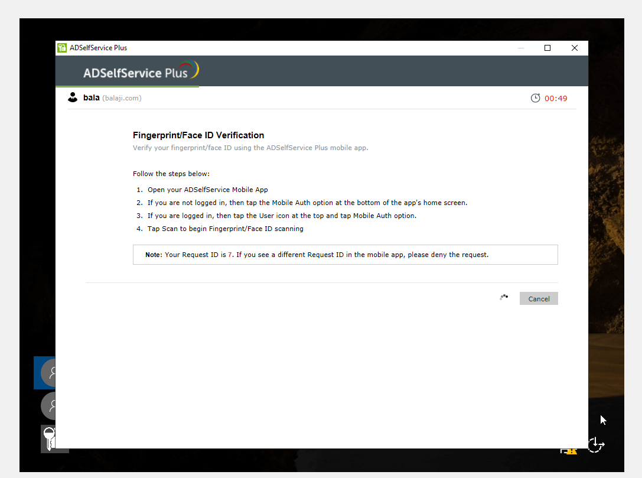Open Ease of Access on lock screen
The height and width of the screenshot is (478, 642).
click(596, 444)
